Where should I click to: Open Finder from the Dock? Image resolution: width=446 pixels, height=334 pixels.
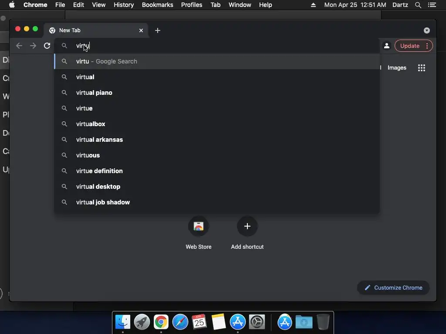pyautogui.click(x=123, y=322)
